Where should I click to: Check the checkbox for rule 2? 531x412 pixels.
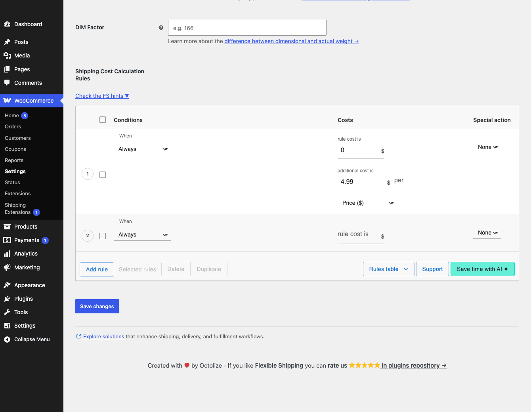pos(103,236)
